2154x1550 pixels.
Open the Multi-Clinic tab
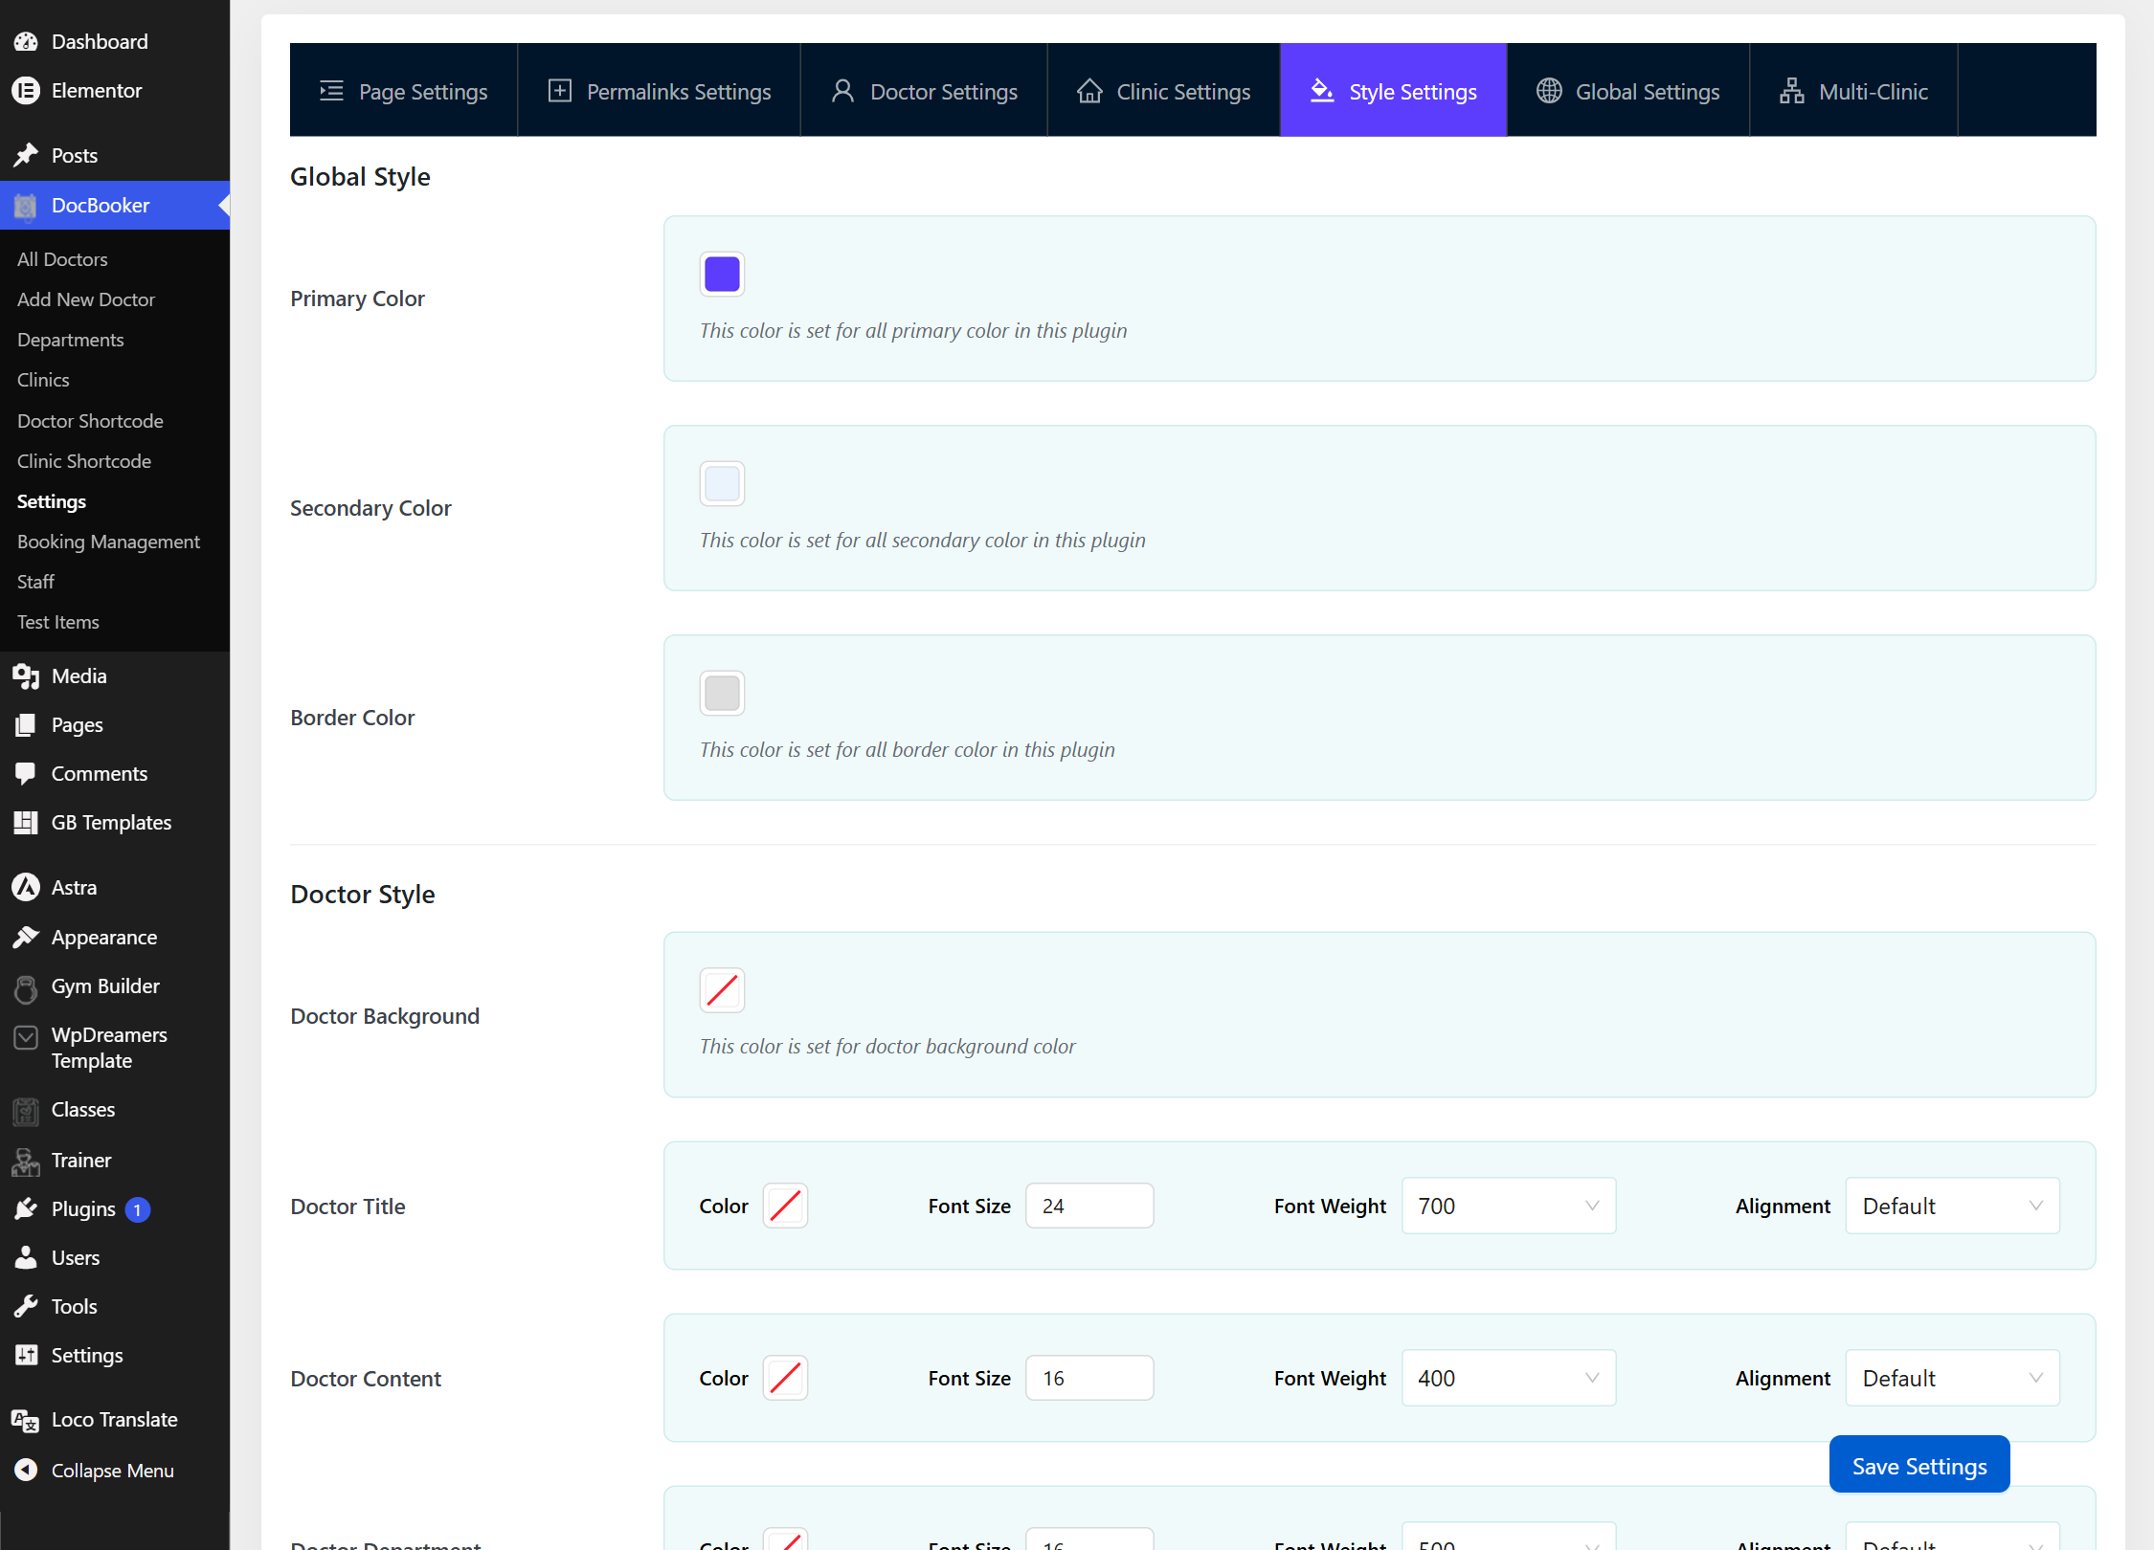tap(1854, 90)
